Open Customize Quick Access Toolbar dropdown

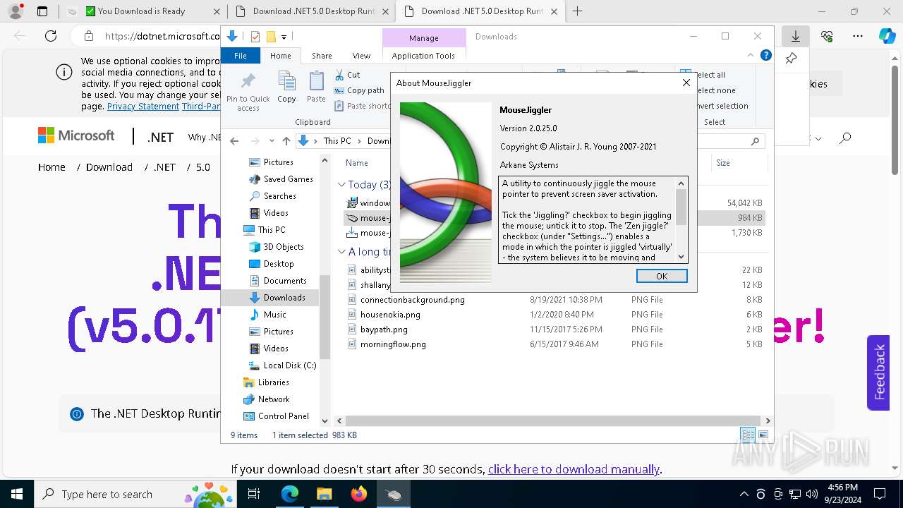[284, 37]
